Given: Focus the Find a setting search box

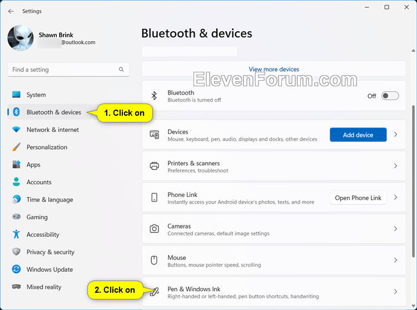Looking at the screenshot, I should [68, 70].
